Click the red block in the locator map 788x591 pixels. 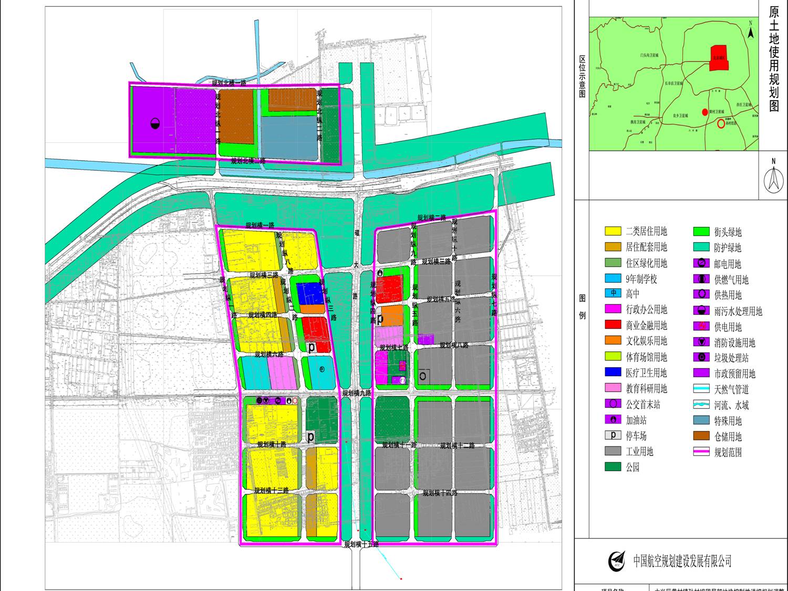719,58
